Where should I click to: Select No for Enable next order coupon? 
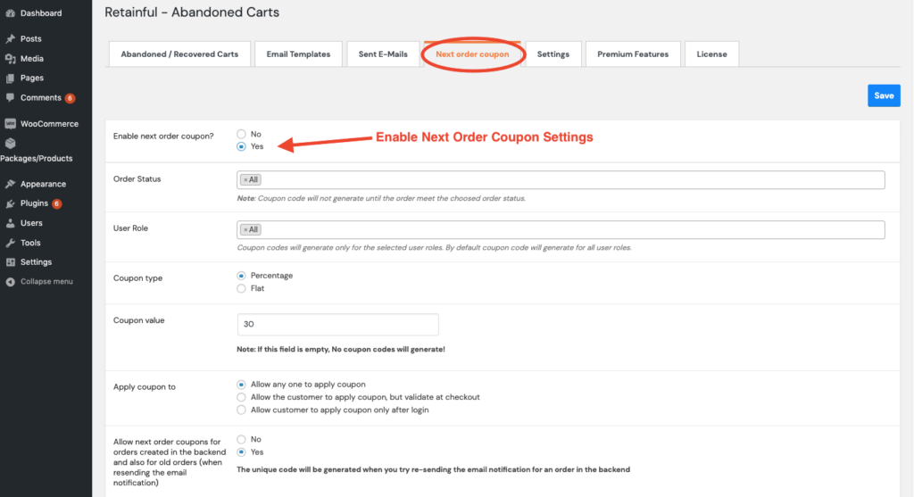(241, 134)
